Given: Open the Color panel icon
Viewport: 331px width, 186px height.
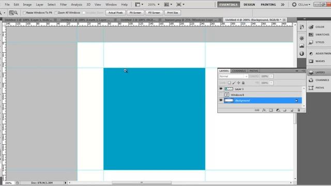Looking at the screenshot, I should [x=311, y=27].
